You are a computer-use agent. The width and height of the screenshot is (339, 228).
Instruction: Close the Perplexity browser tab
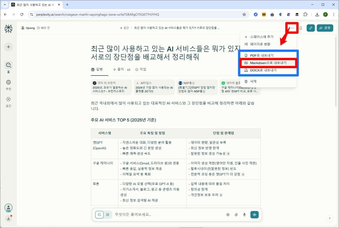pos(59,5)
